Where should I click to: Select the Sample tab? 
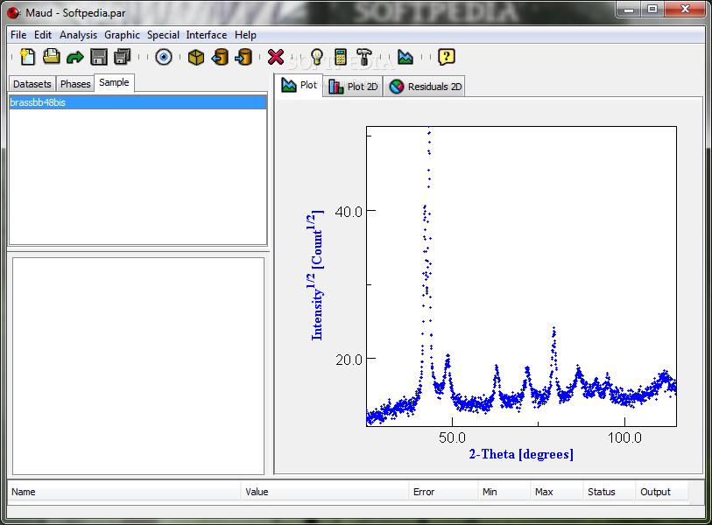point(114,82)
